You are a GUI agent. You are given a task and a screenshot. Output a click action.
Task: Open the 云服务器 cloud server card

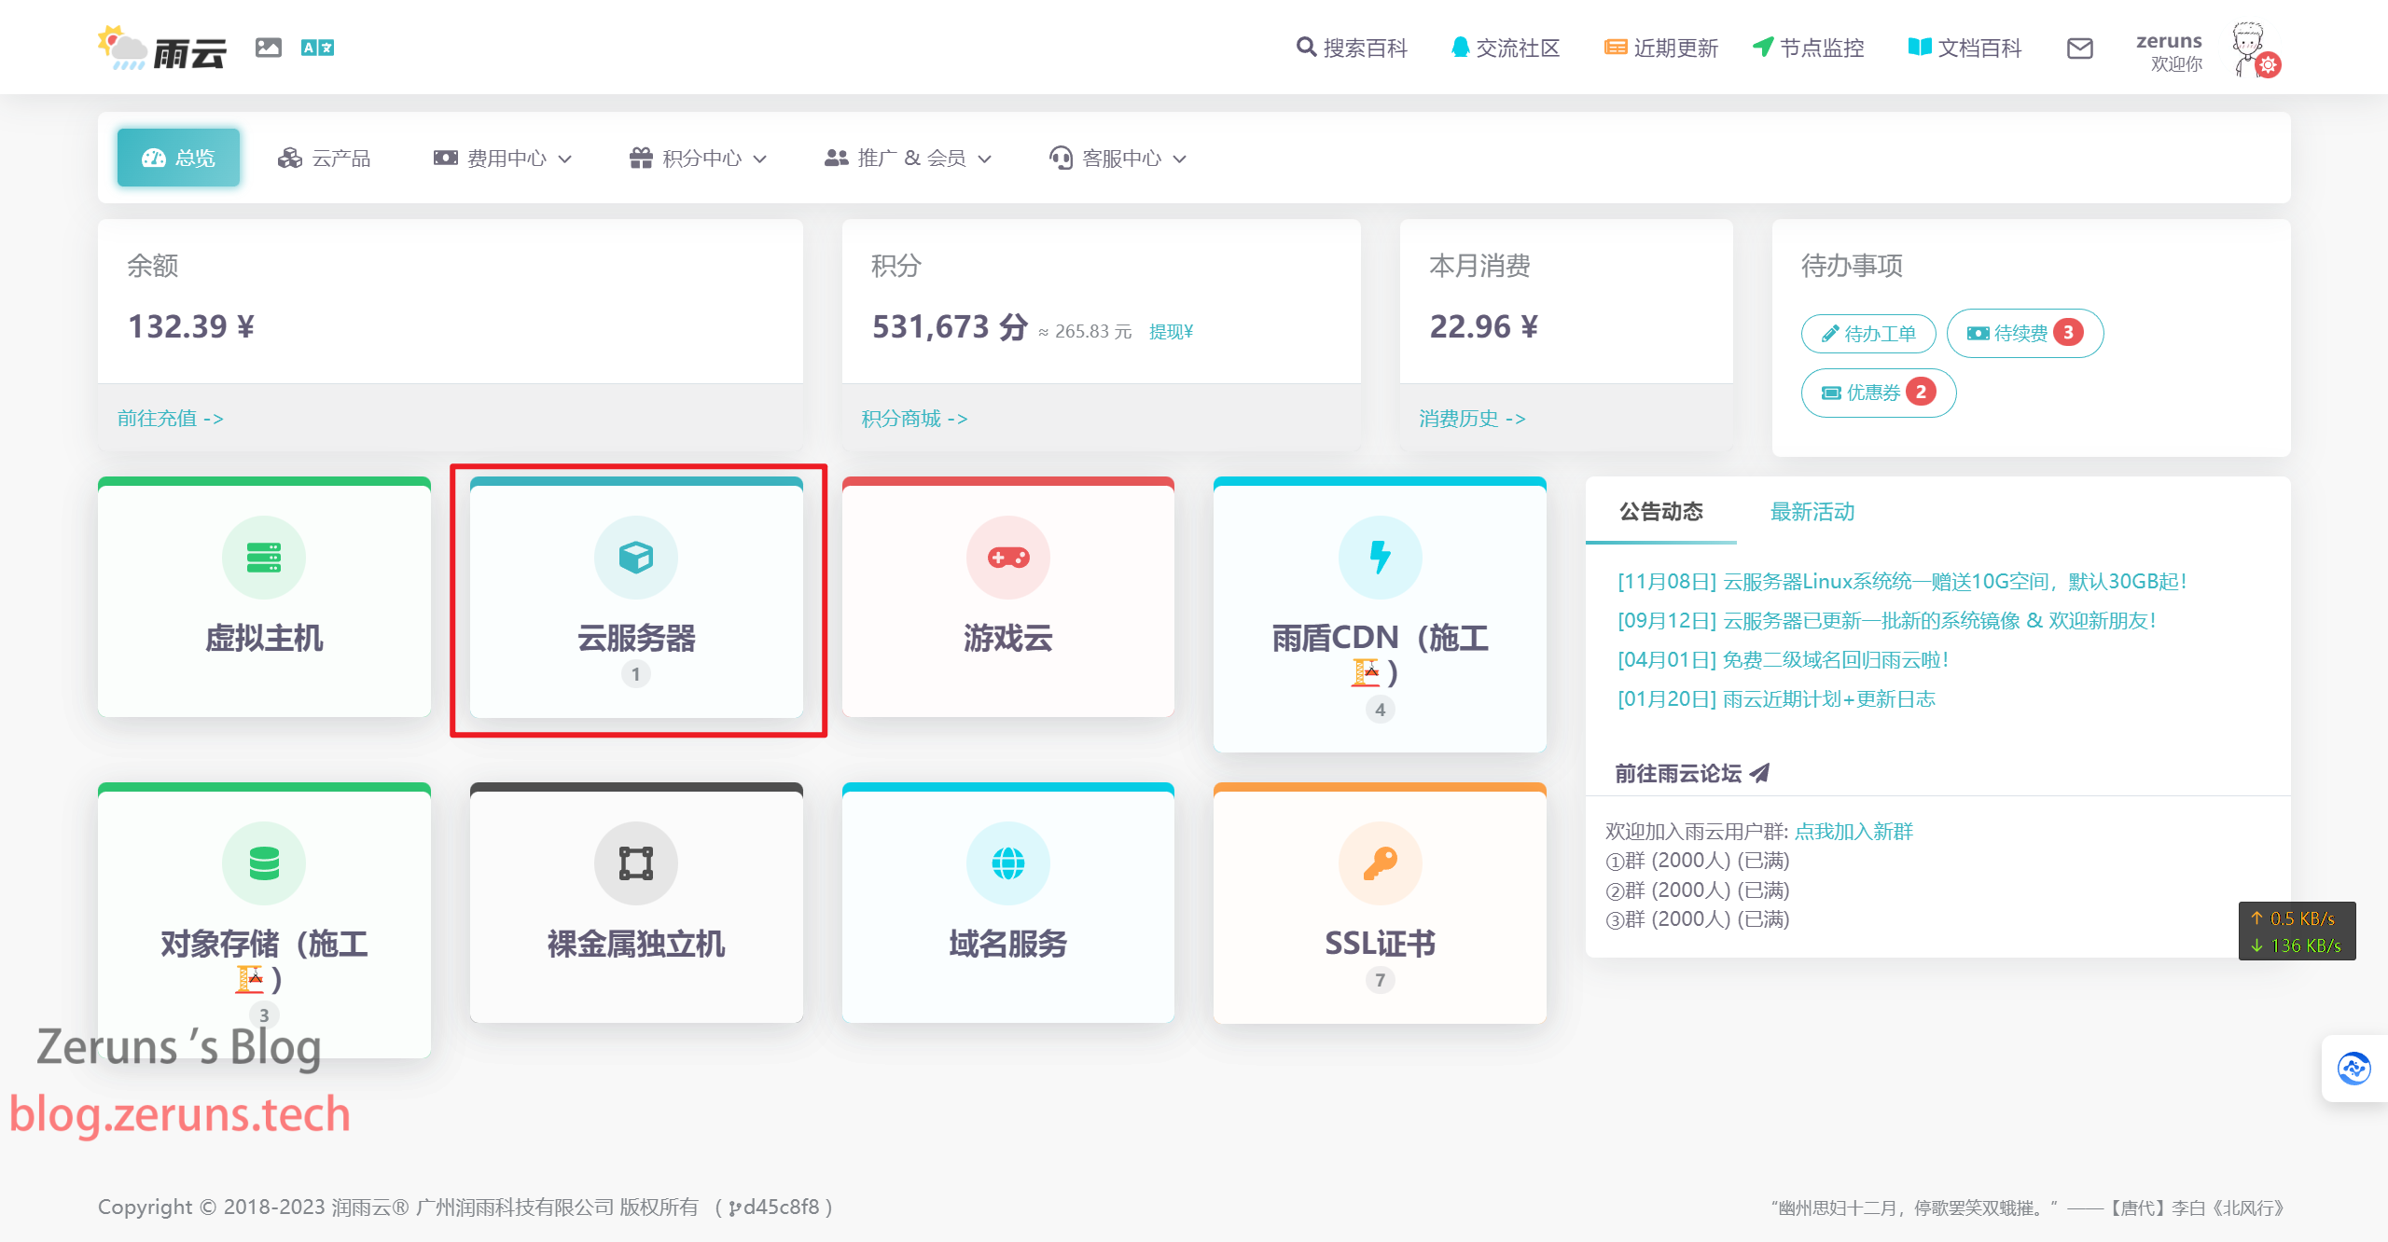636,599
